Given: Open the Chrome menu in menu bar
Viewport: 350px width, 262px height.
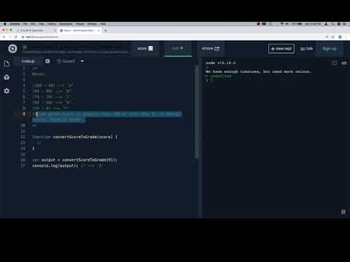Looking at the screenshot, I should coord(15,24).
